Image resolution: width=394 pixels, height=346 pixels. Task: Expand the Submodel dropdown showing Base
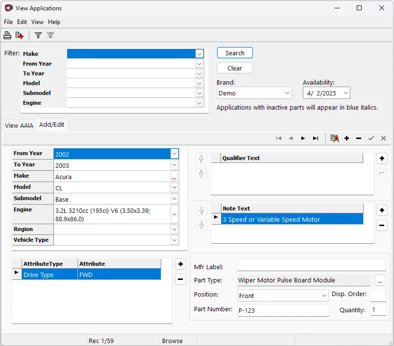[x=174, y=199]
